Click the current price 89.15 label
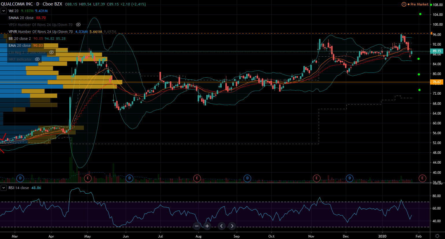This screenshot has height=239, width=445. click(x=437, y=51)
